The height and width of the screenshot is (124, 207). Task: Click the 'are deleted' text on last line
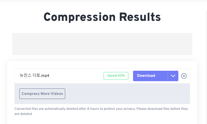tap(23, 114)
